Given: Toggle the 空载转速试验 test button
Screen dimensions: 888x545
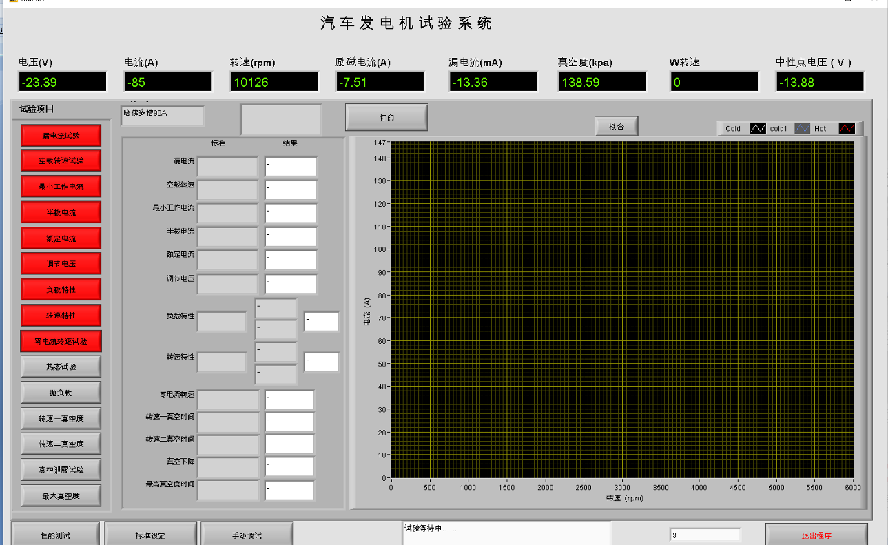Looking at the screenshot, I should (x=61, y=161).
